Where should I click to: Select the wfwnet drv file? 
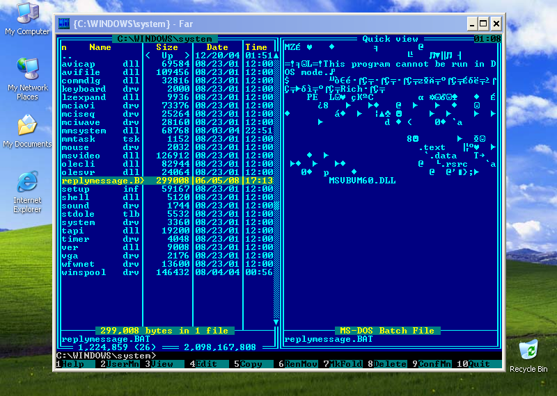tap(167, 264)
